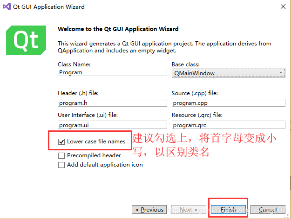
Task: Tick Add default application icon checkbox
Action: click(x=61, y=165)
